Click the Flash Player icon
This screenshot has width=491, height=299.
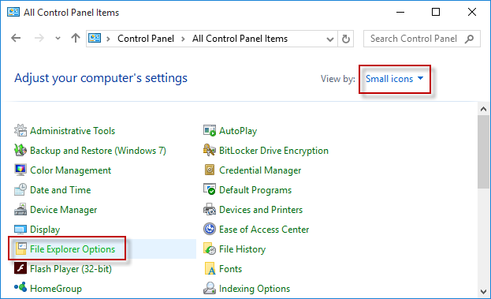pos(20,268)
